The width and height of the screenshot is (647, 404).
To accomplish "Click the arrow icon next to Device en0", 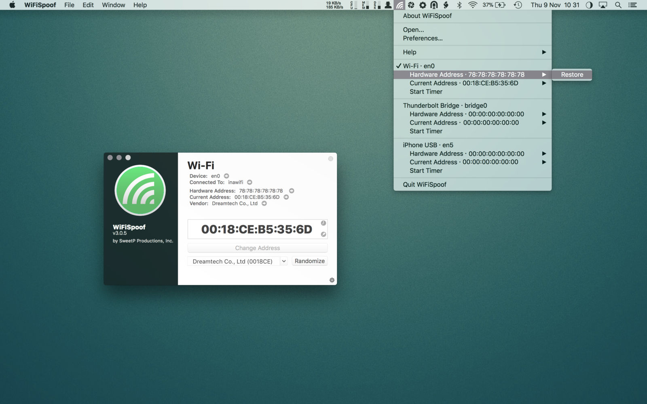I will tap(226, 176).
